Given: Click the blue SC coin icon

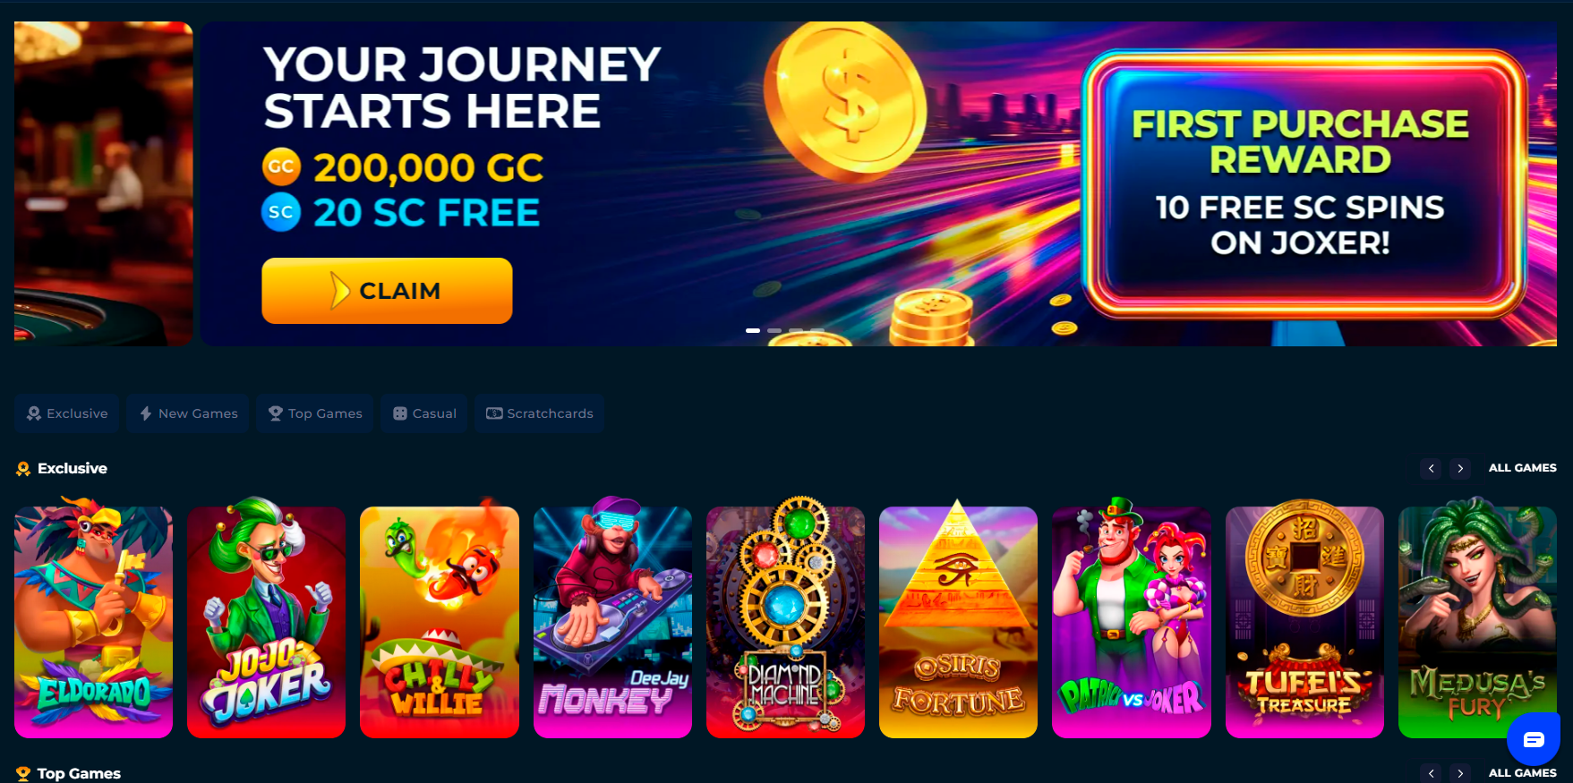Looking at the screenshot, I should pyautogui.click(x=281, y=212).
